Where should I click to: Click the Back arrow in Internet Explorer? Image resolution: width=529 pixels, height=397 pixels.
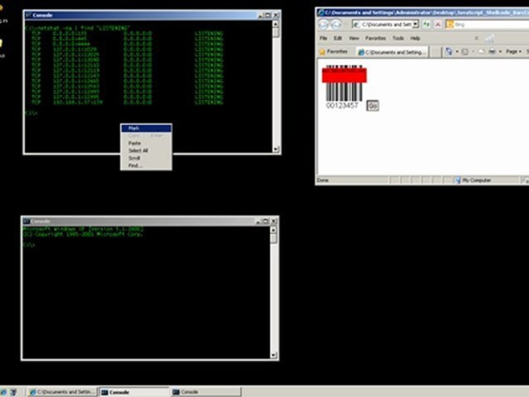tap(324, 24)
